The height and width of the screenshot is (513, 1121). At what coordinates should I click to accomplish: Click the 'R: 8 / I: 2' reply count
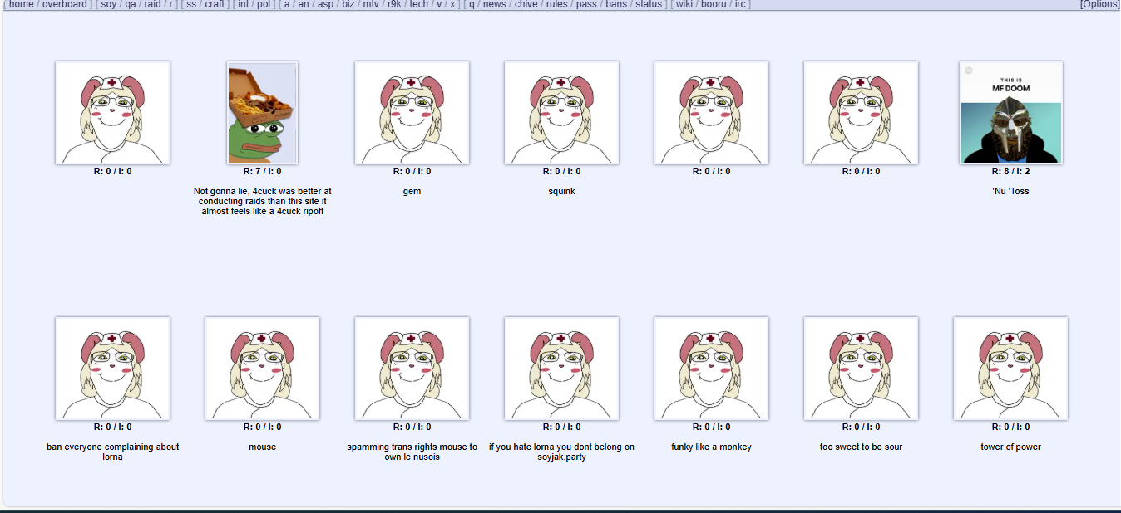tap(1010, 172)
